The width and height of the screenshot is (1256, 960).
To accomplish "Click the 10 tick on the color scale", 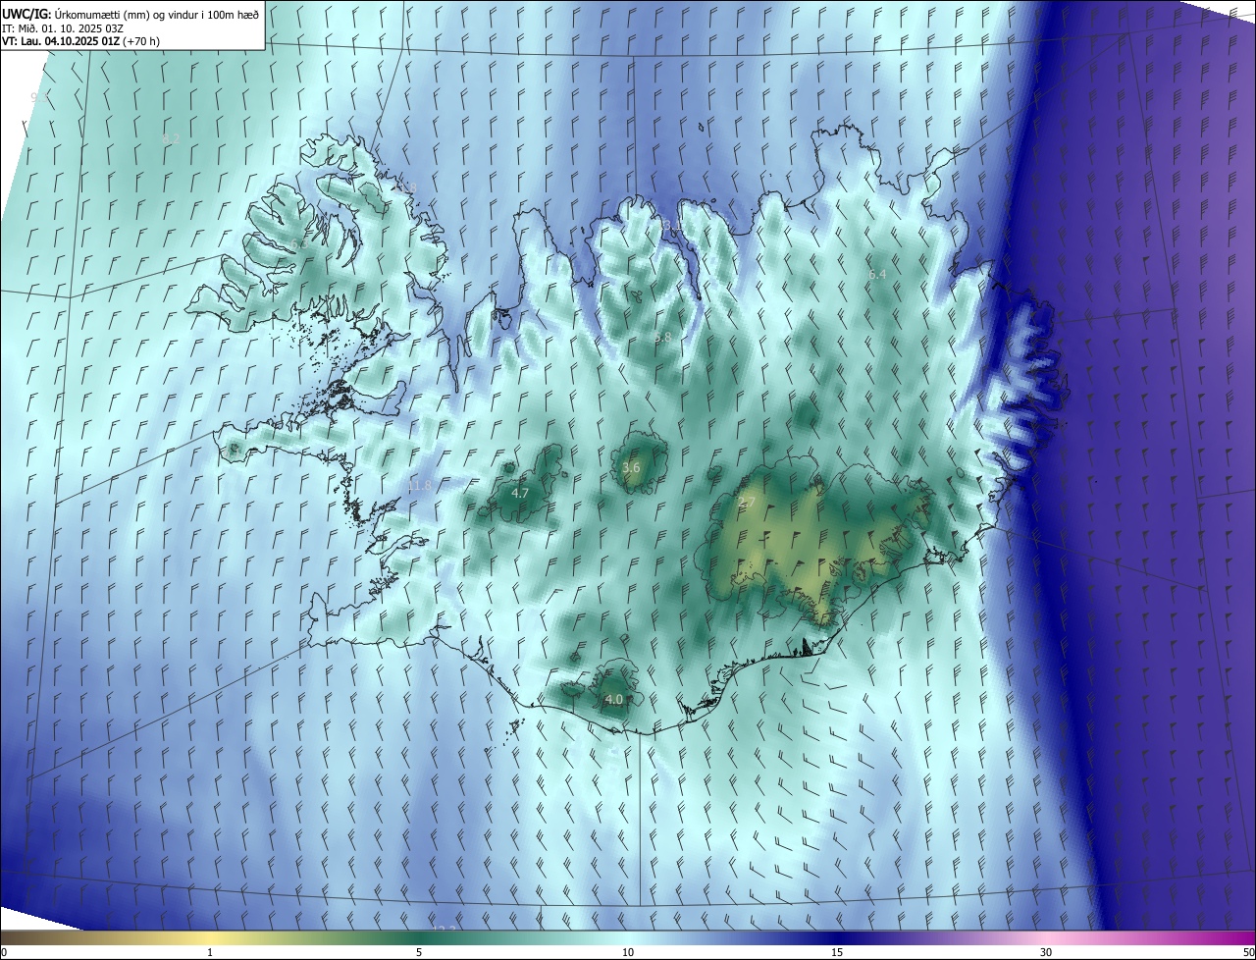I will coord(628,952).
